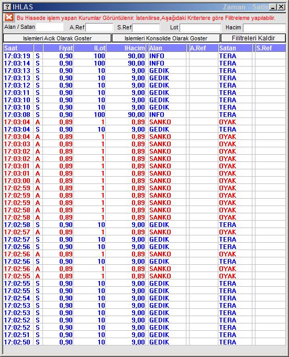289x357 pixels.
Task: Click the 17:03:11 row's S indicator
Action: coord(38,93)
